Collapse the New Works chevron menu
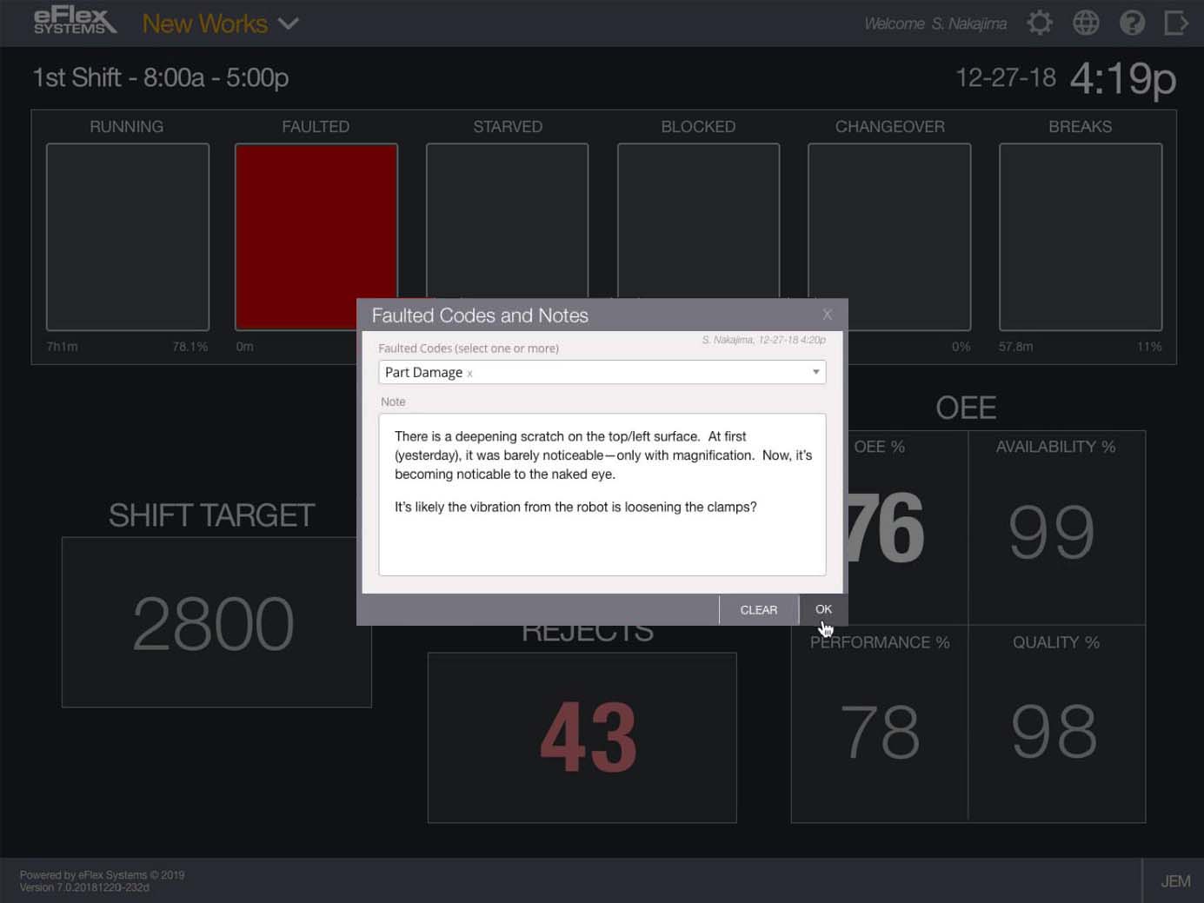This screenshot has height=903, width=1204. coord(289,23)
